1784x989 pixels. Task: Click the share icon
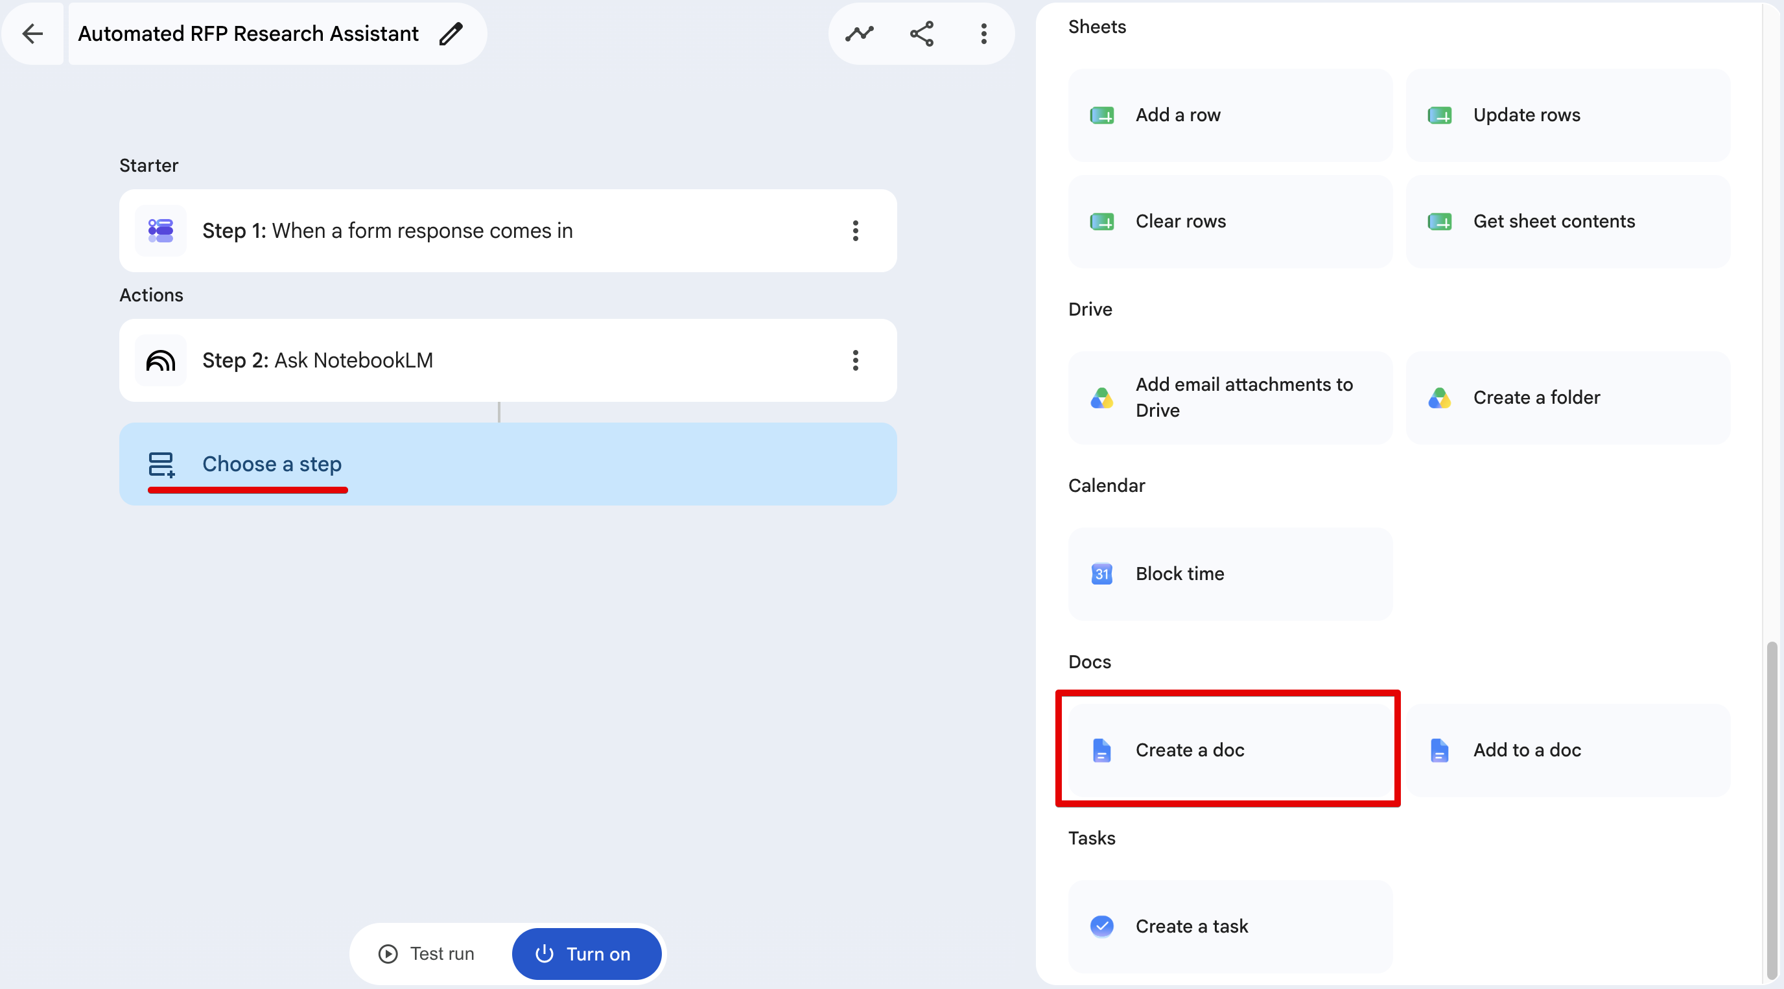(x=922, y=33)
